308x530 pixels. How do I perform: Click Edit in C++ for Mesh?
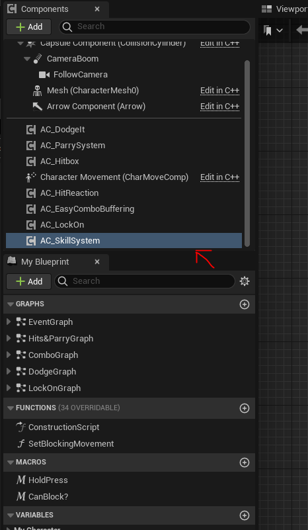(x=219, y=91)
